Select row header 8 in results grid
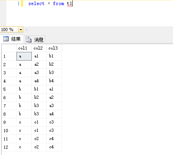The height and width of the screenshot is (155, 173). click(x=9, y=114)
